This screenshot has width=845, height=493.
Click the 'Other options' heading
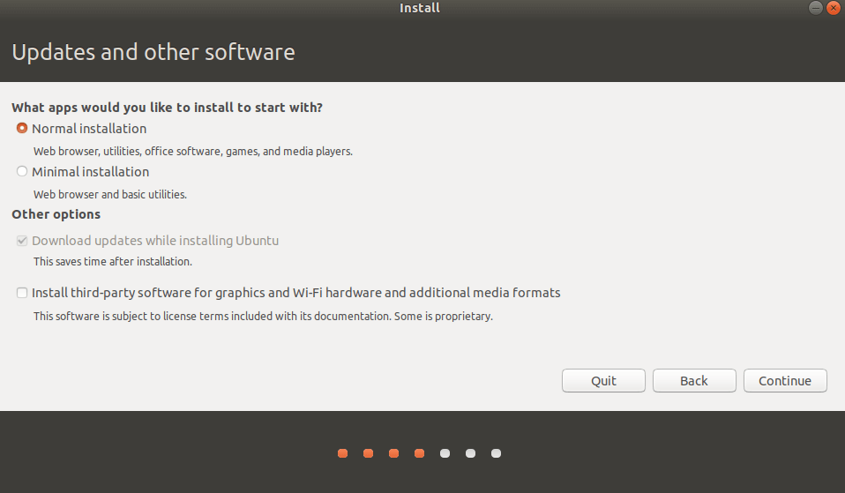point(56,214)
